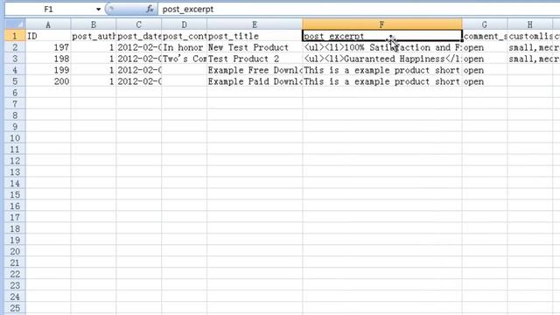Open the Name Box dropdown arrow
560x315 pixels.
pos(98,10)
